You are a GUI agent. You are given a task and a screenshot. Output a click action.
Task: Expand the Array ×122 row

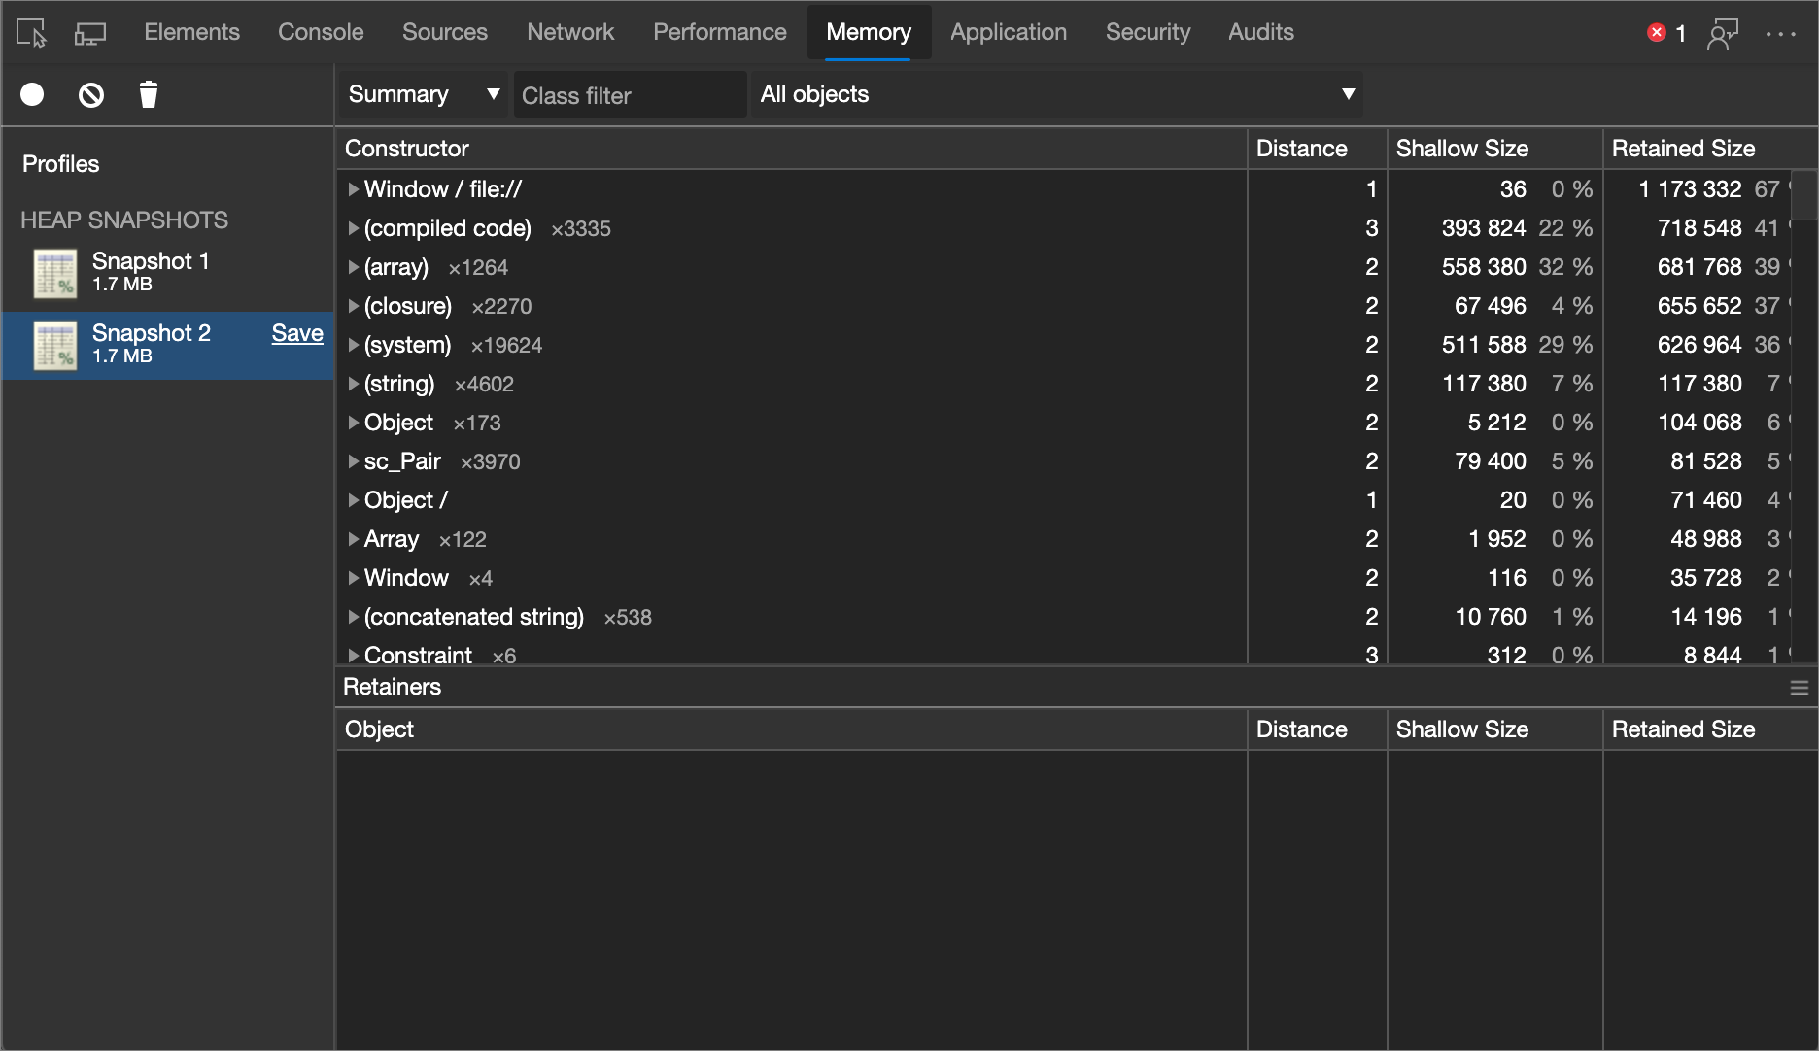click(354, 539)
